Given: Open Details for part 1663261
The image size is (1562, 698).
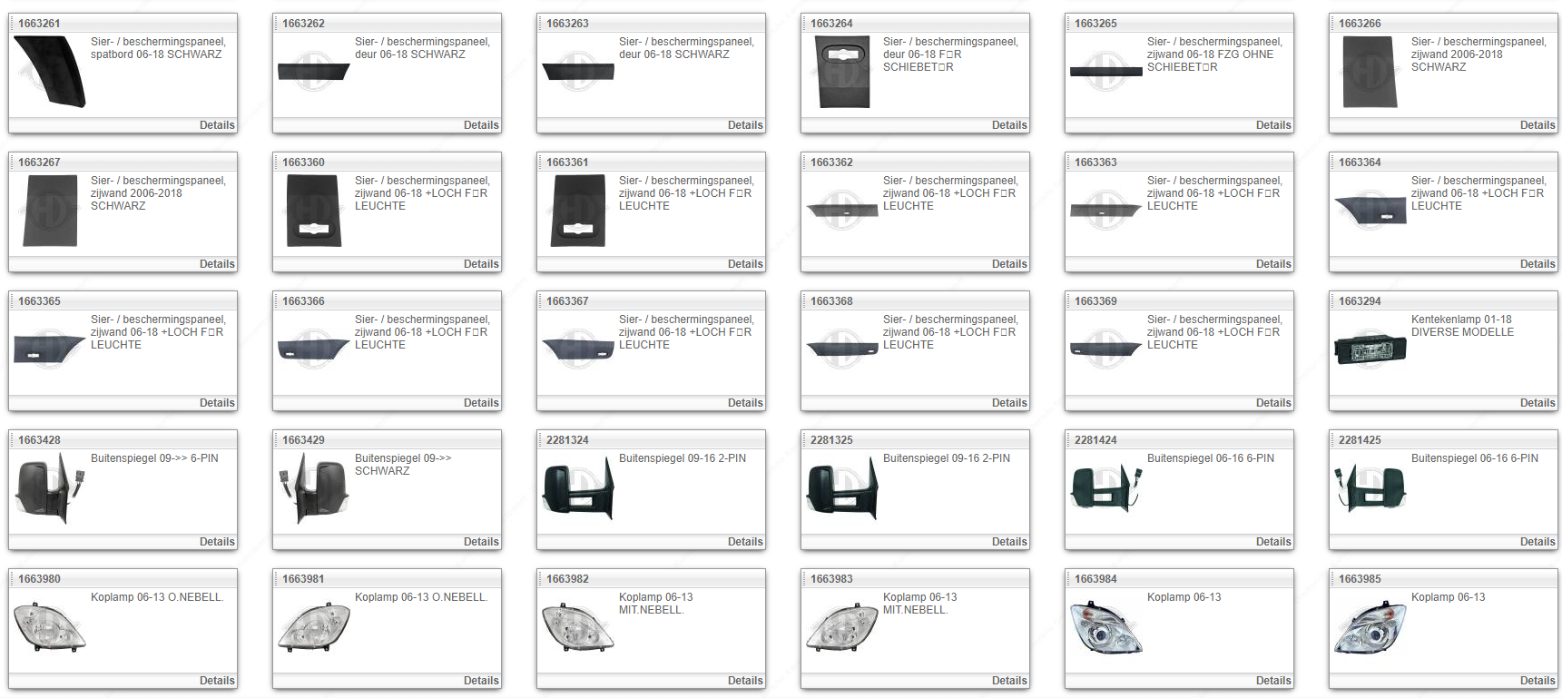Looking at the screenshot, I should coord(217,125).
